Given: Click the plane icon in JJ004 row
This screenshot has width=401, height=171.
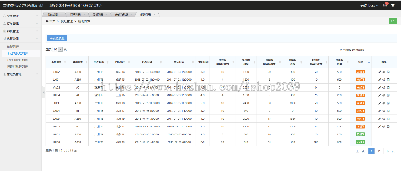Looking at the screenshot, I should click(384, 111).
